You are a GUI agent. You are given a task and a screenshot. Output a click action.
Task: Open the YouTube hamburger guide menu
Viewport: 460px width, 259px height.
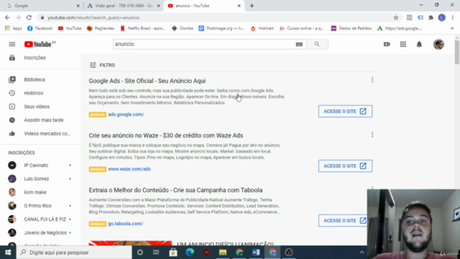(12, 44)
